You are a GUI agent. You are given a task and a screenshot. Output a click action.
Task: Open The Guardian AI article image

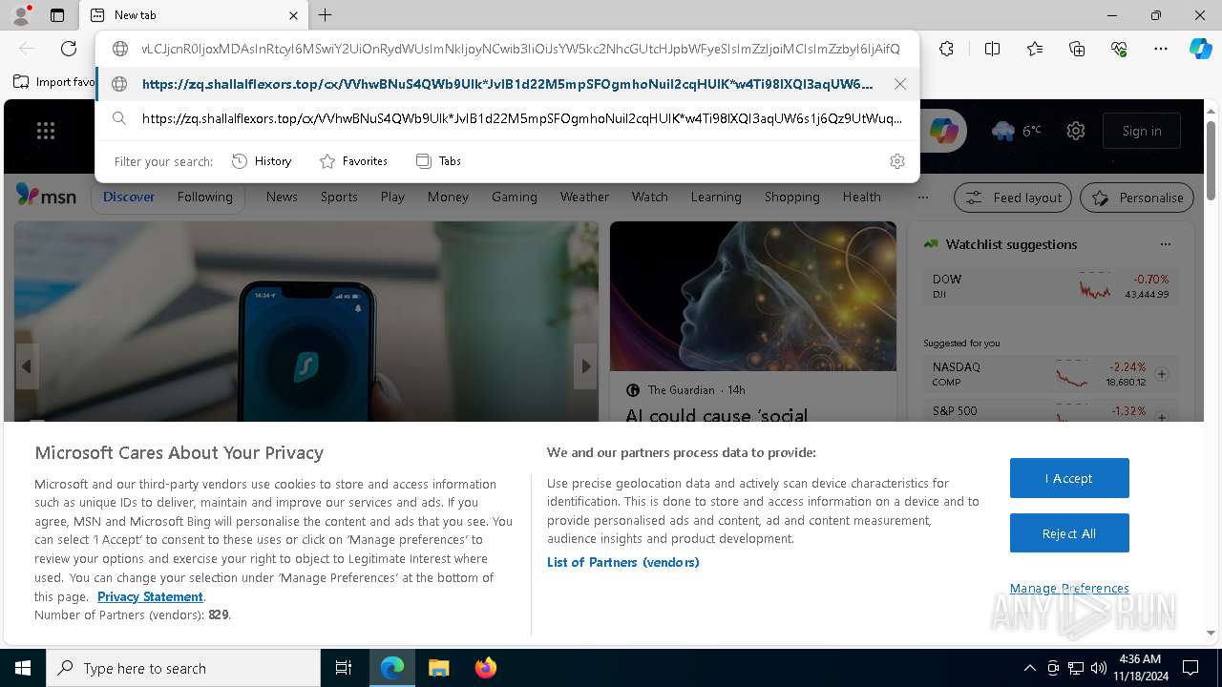[753, 296]
